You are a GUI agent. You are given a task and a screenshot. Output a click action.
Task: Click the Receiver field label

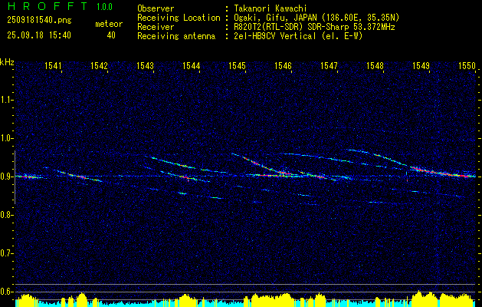point(156,27)
